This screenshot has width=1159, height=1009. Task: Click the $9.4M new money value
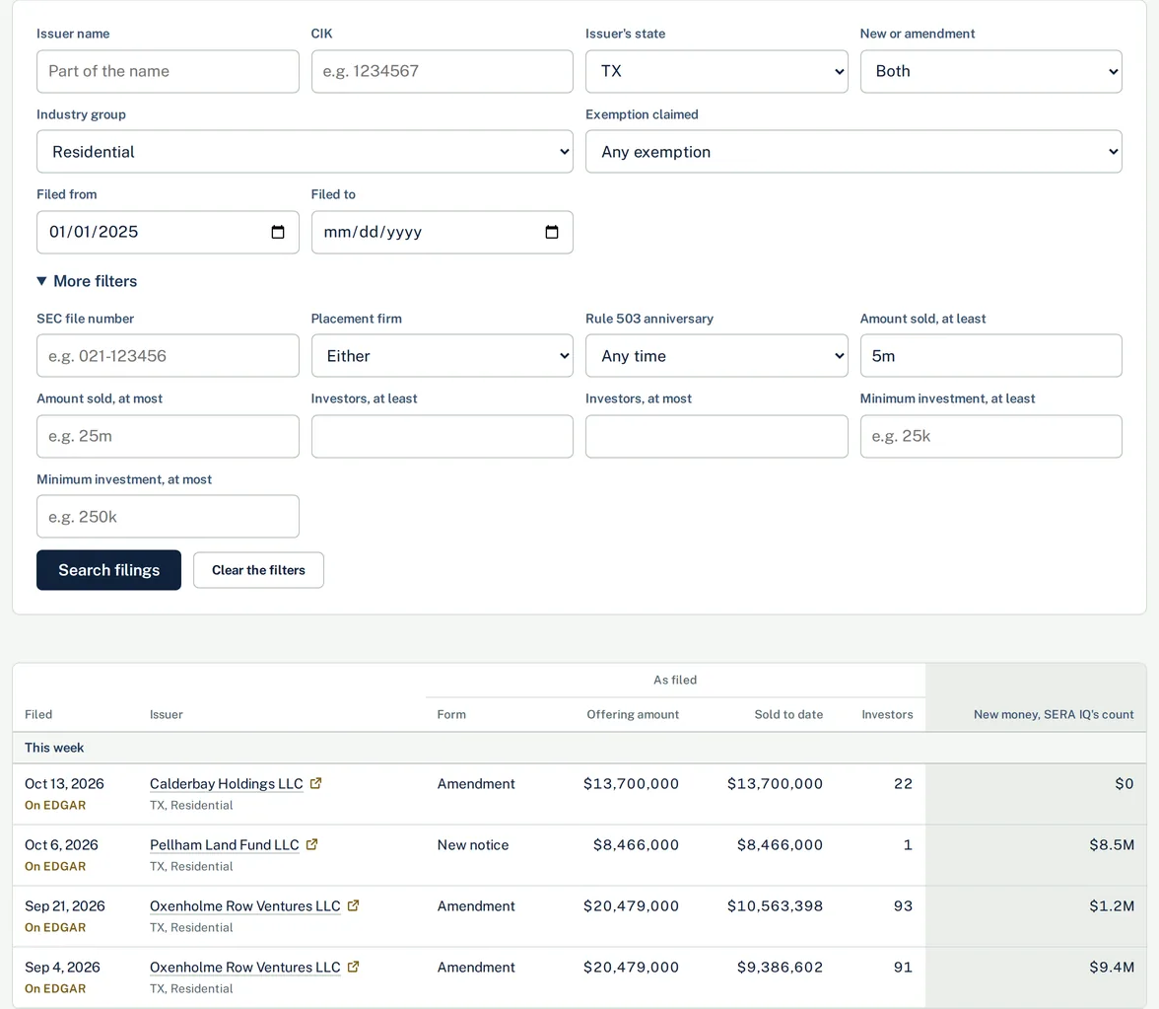[1112, 968]
